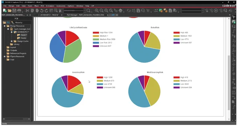
Task: Click the Unknown 506 purple swatch in InventoryRisk
Action: point(100,87)
